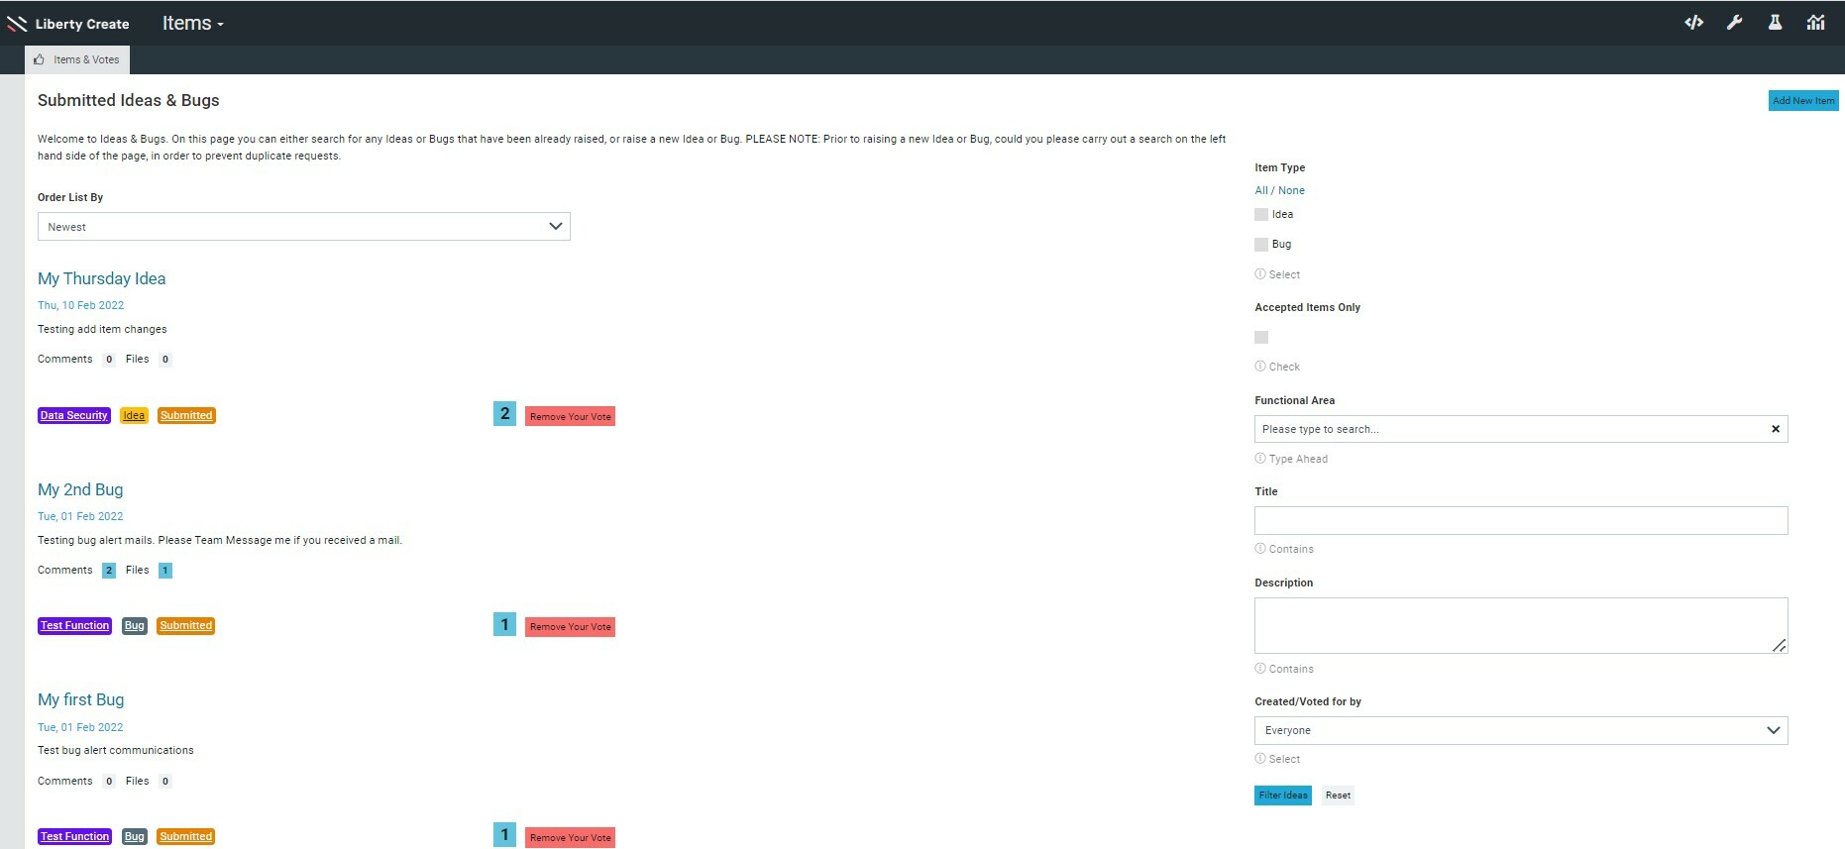1845x849 pixels.
Task: Click the flask test icon
Action: (x=1775, y=23)
